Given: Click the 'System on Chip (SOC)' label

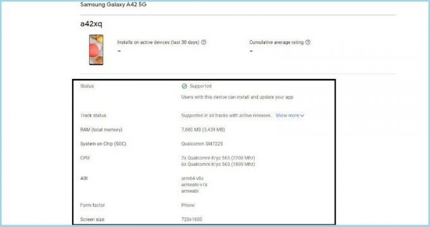Looking at the screenshot, I should 103,144.
